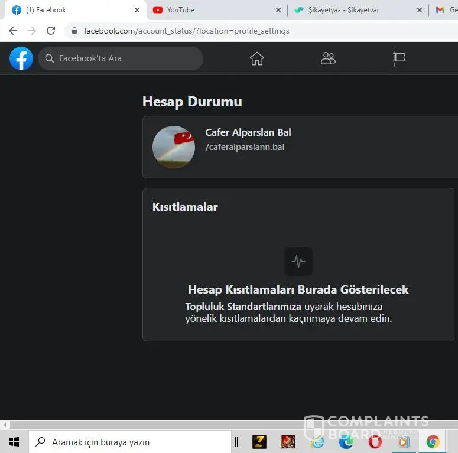Image resolution: width=458 pixels, height=453 pixels.
Task: Click the browser reload button
Action: click(x=51, y=31)
